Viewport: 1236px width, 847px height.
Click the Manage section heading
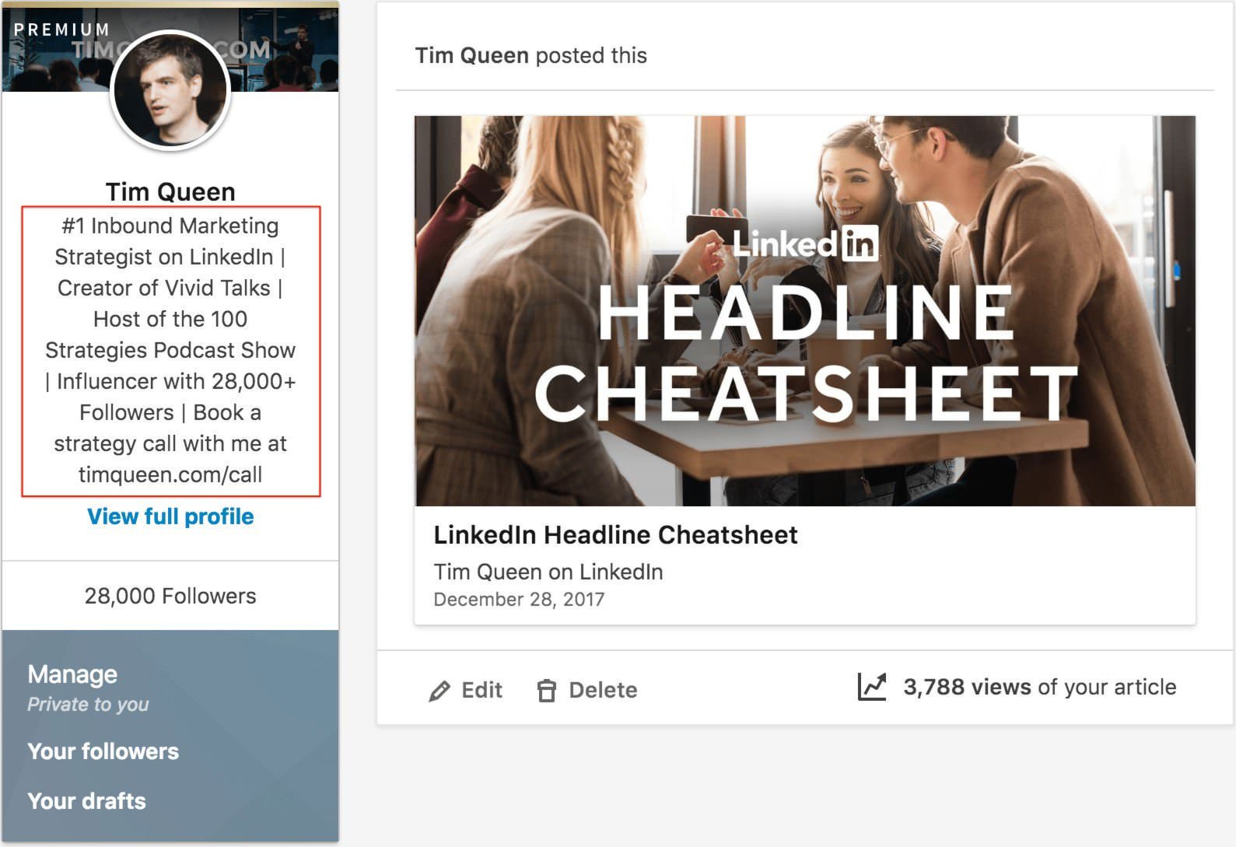pyautogui.click(x=72, y=674)
